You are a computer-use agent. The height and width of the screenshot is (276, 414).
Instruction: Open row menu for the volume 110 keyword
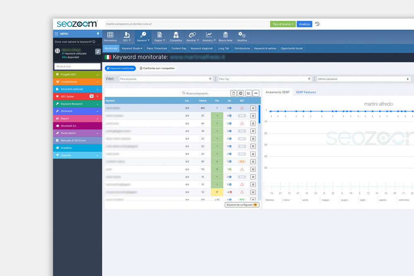click(253, 169)
